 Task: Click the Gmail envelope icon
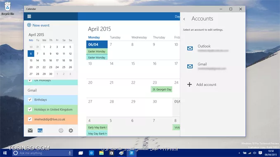pos(190,66)
